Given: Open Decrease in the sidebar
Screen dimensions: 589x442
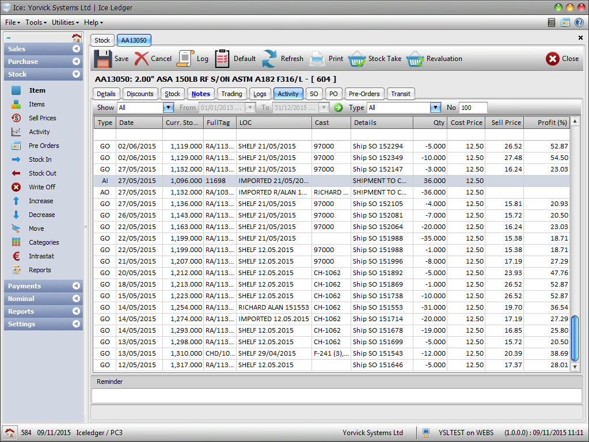Looking at the screenshot, I should (x=41, y=215).
